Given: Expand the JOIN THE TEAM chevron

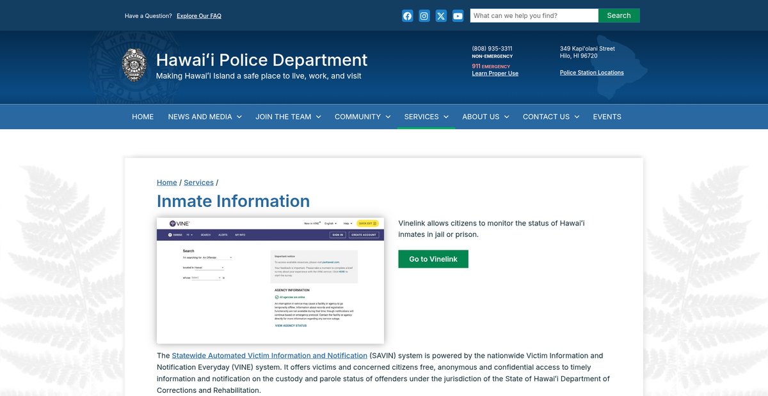Looking at the screenshot, I should point(319,117).
